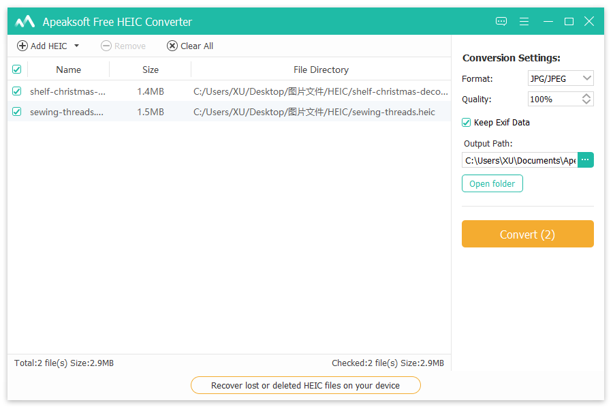
Task: Click the Add HEIC plus icon
Action: click(22, 46)
